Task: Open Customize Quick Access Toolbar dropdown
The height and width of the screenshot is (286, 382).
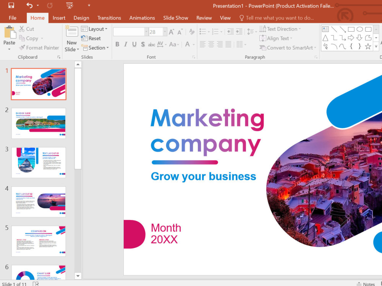Action: click(89, 5)
